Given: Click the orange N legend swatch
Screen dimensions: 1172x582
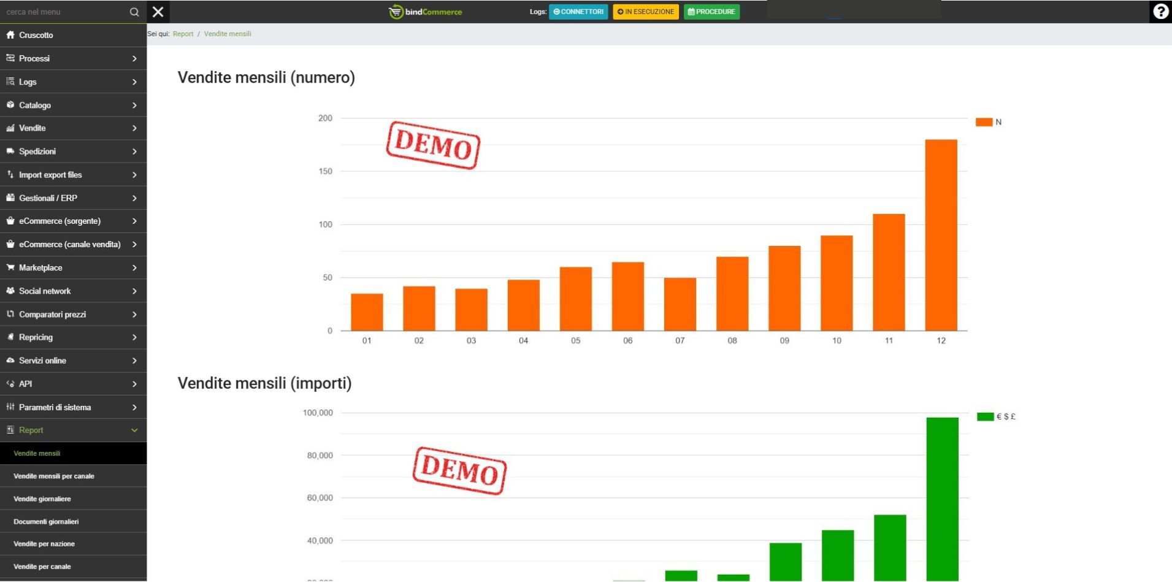Looking at the screenshot, I should (984, 122).
